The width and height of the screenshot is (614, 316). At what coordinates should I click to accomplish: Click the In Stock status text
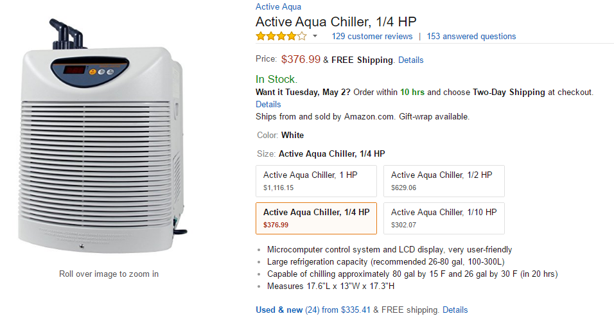276,80
